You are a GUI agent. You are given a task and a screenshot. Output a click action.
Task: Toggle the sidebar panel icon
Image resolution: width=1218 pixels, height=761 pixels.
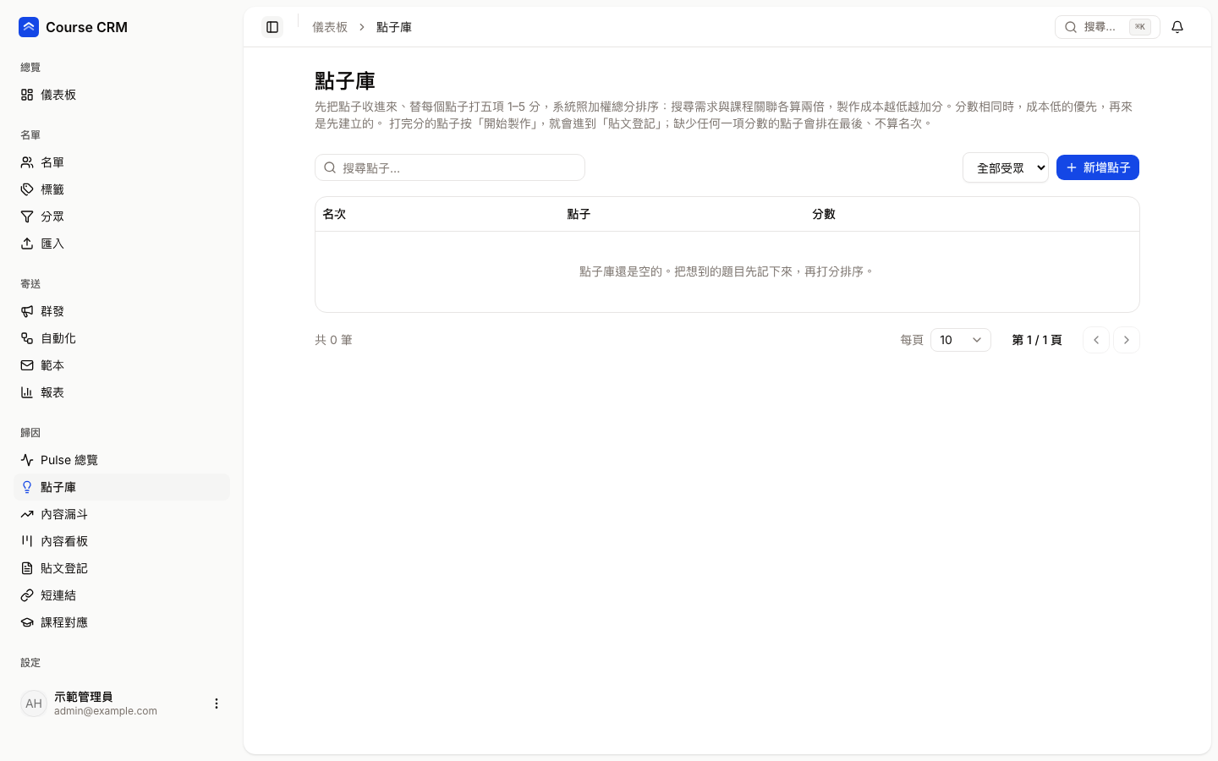(272, 27)
